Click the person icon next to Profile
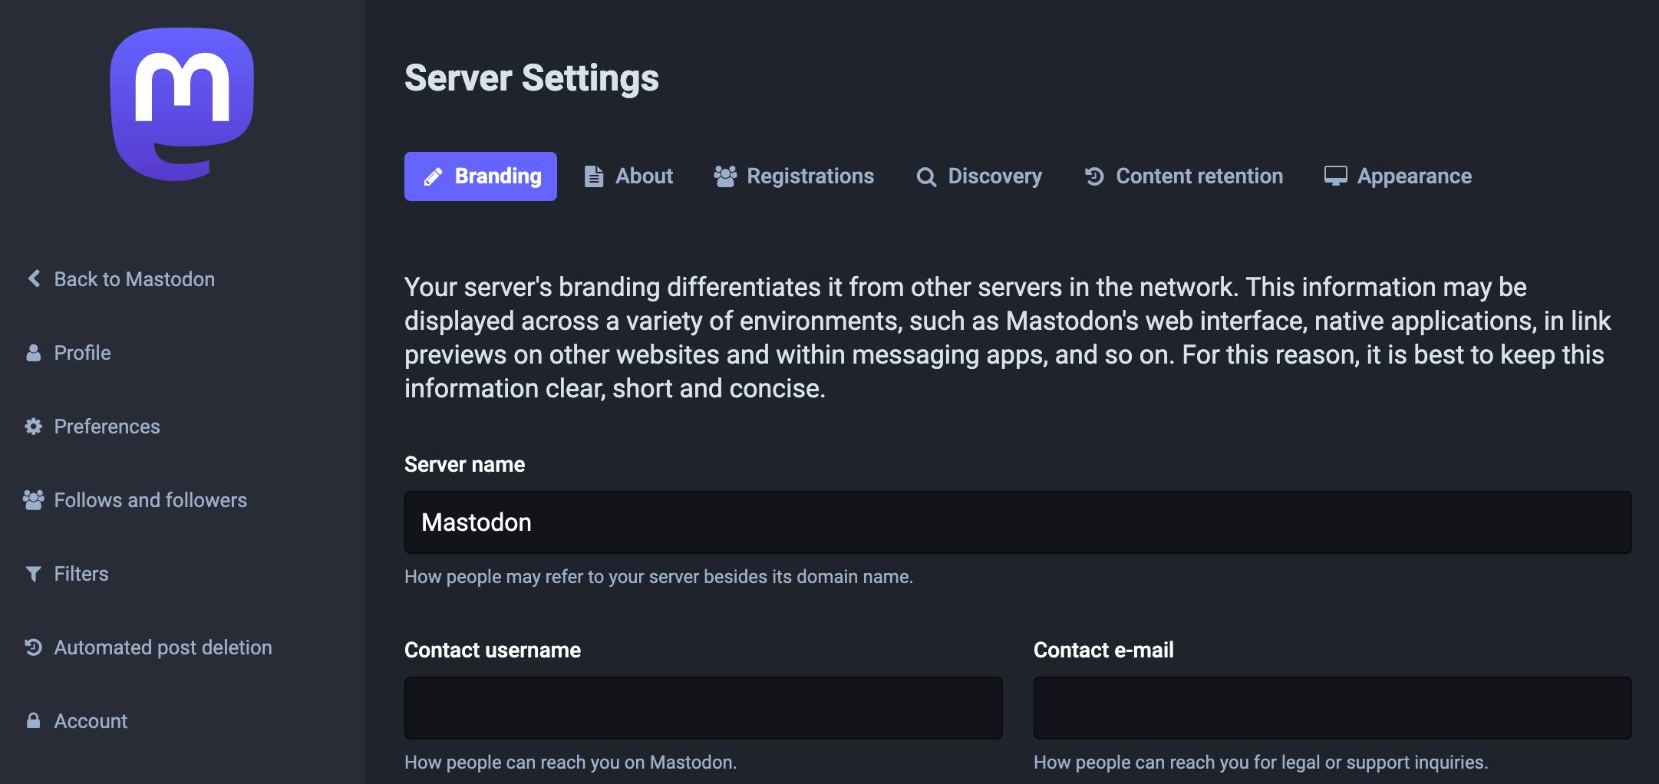The image size is (1659, 784). coord(33,353)
